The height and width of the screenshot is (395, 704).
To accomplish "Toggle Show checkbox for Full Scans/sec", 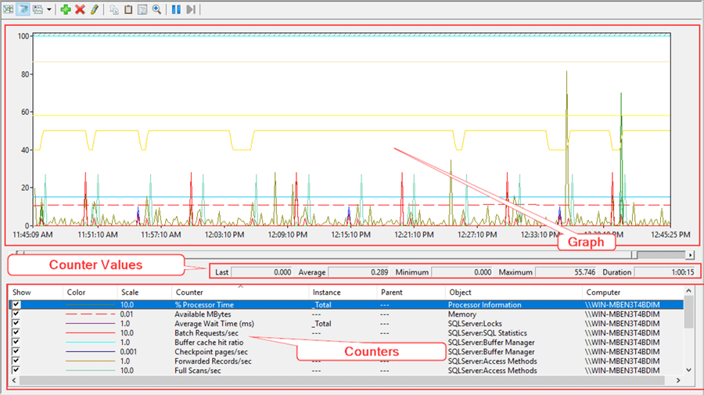I will 16,370.
